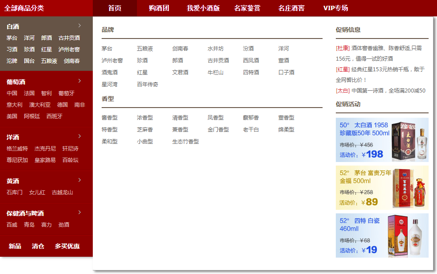Screen dimensions: 437x274
Task: Open the 多买优惠 link in sidebar footer
Action: tap(67, 246)
